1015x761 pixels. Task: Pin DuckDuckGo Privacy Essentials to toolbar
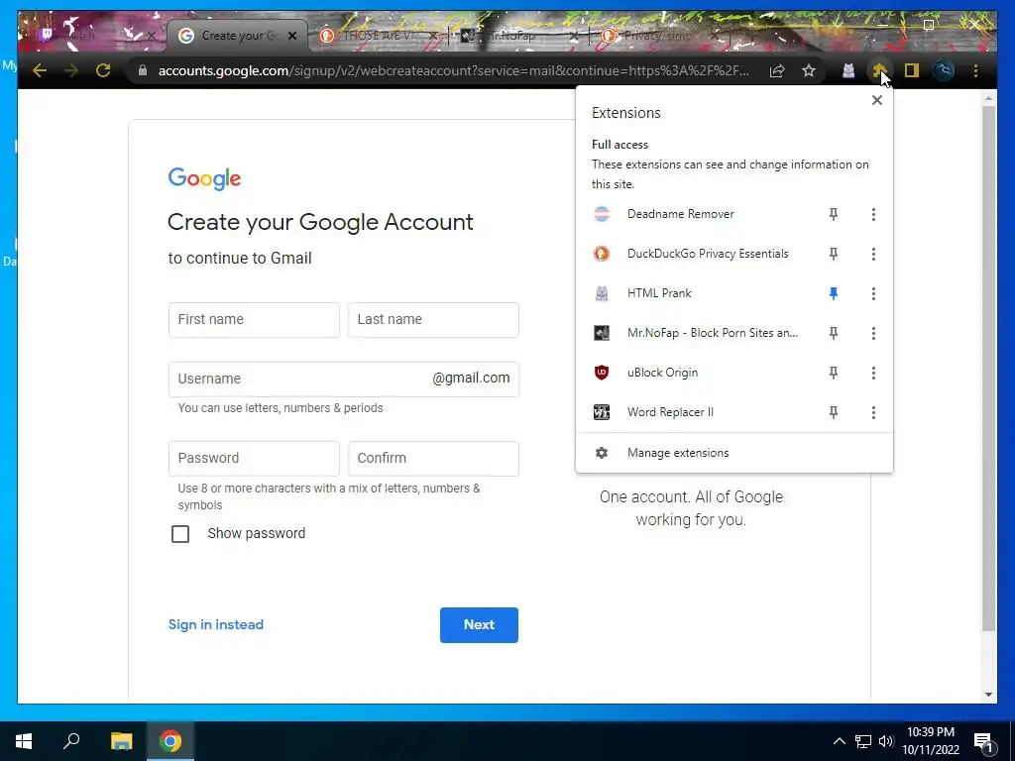[x=833, y=254]
